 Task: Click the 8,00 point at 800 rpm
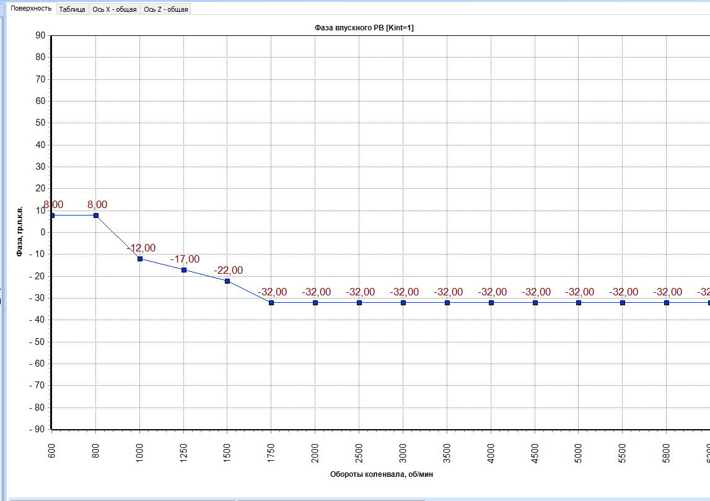coord(96,216)
